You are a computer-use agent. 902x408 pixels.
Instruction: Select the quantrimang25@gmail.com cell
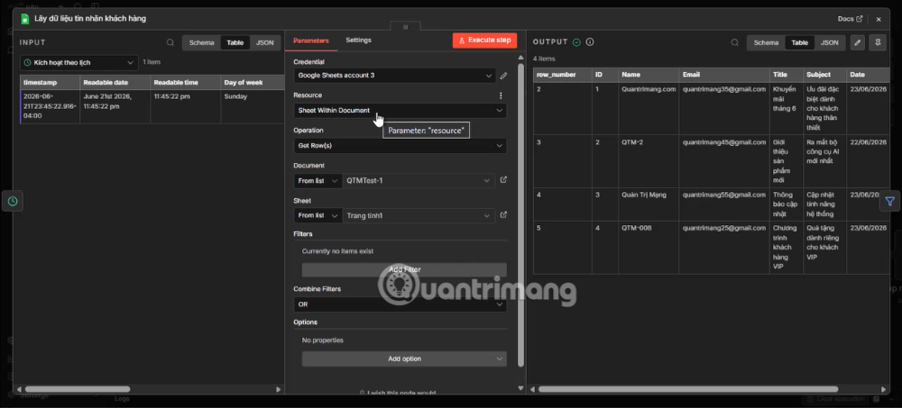coord(724,248)
